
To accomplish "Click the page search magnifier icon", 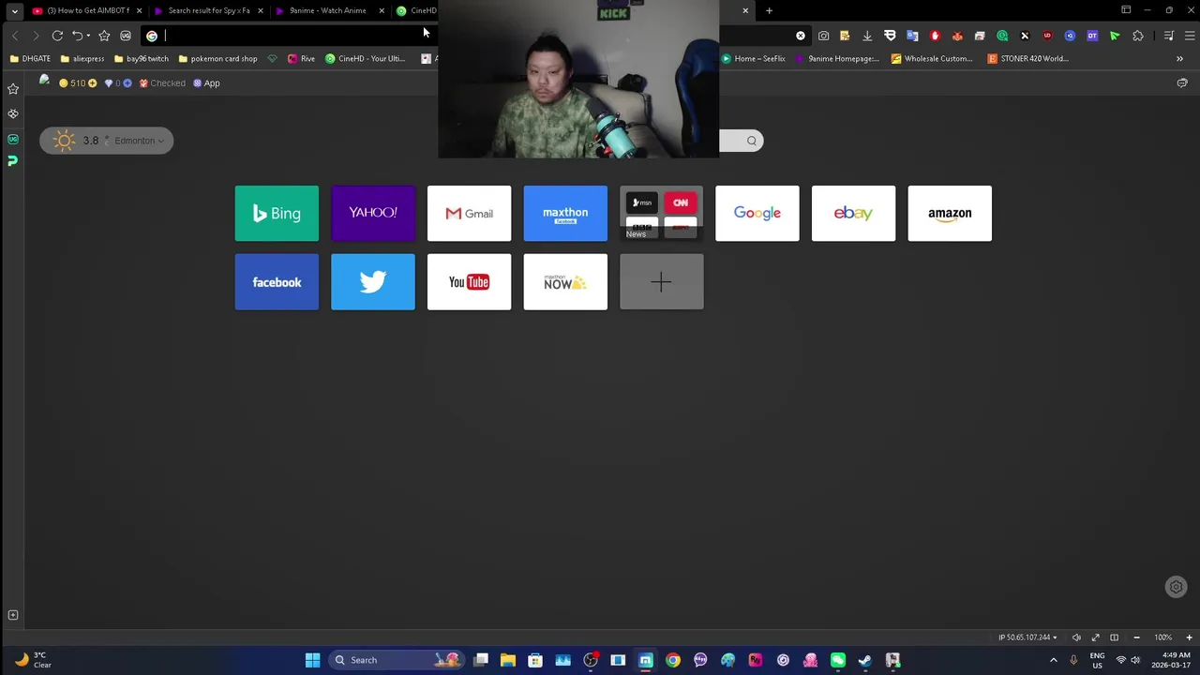I will tap(752, 141).
